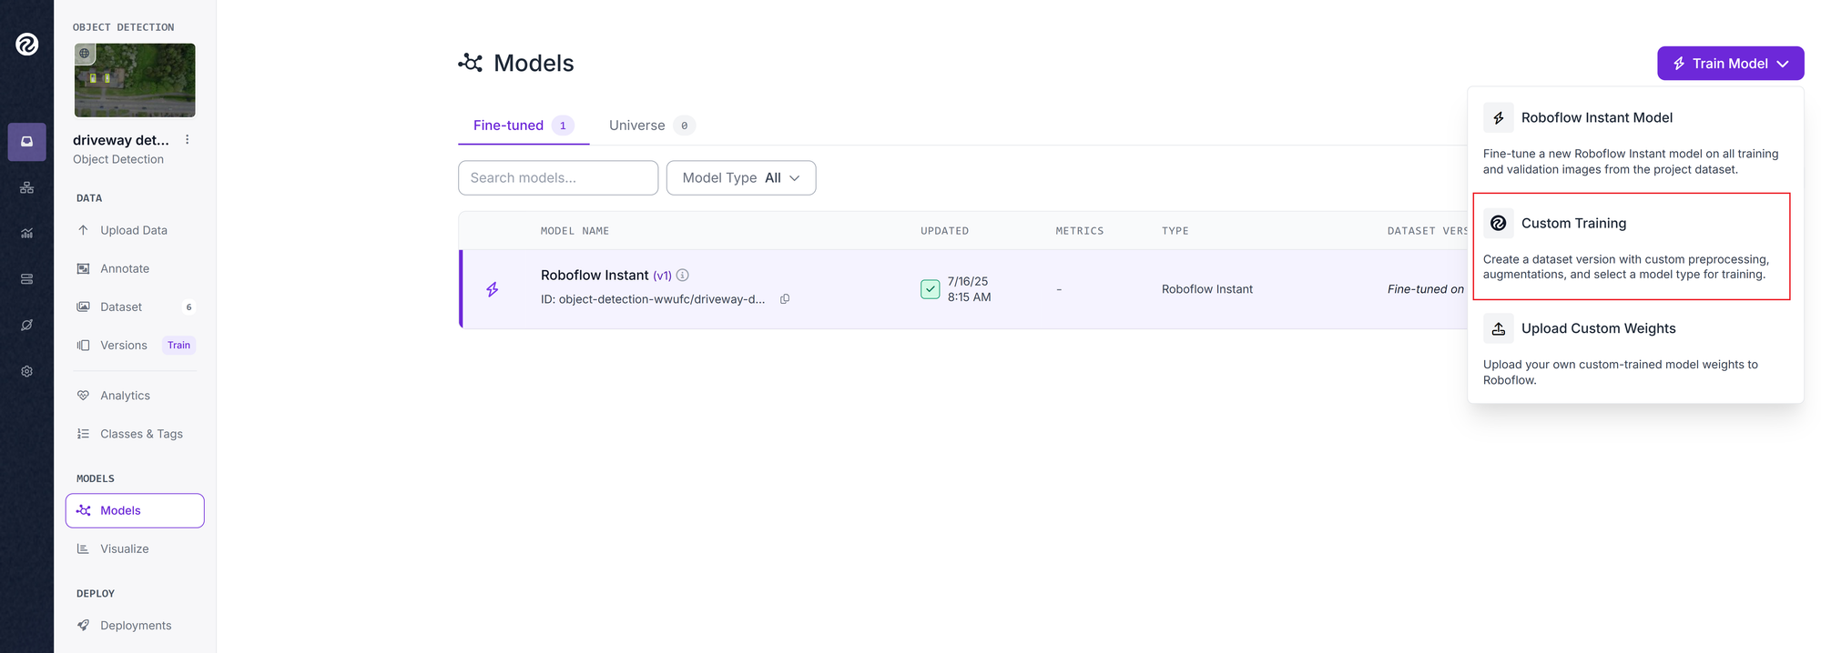The height and width of the screenshot is (653, 1821).
Task: Open the workflows icon in dark sidebar
Action: [x=27, y=187]
